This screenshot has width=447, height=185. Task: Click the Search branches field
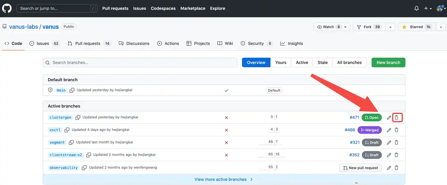click(140, 62)
